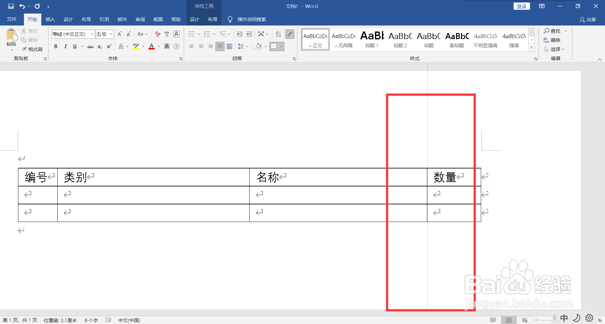Clear all formatting with the eraser icon
This screenshot has width=605, height=324.
(158, 34)
